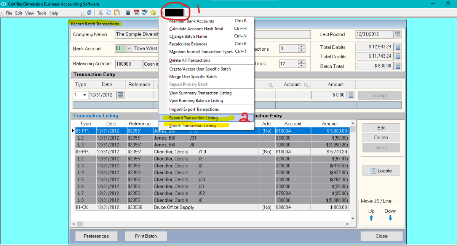The width and height of the screenshot is (457, 246).
Task: Open the Type dropdown in Transaction Entry
Action: coord(85,95)
